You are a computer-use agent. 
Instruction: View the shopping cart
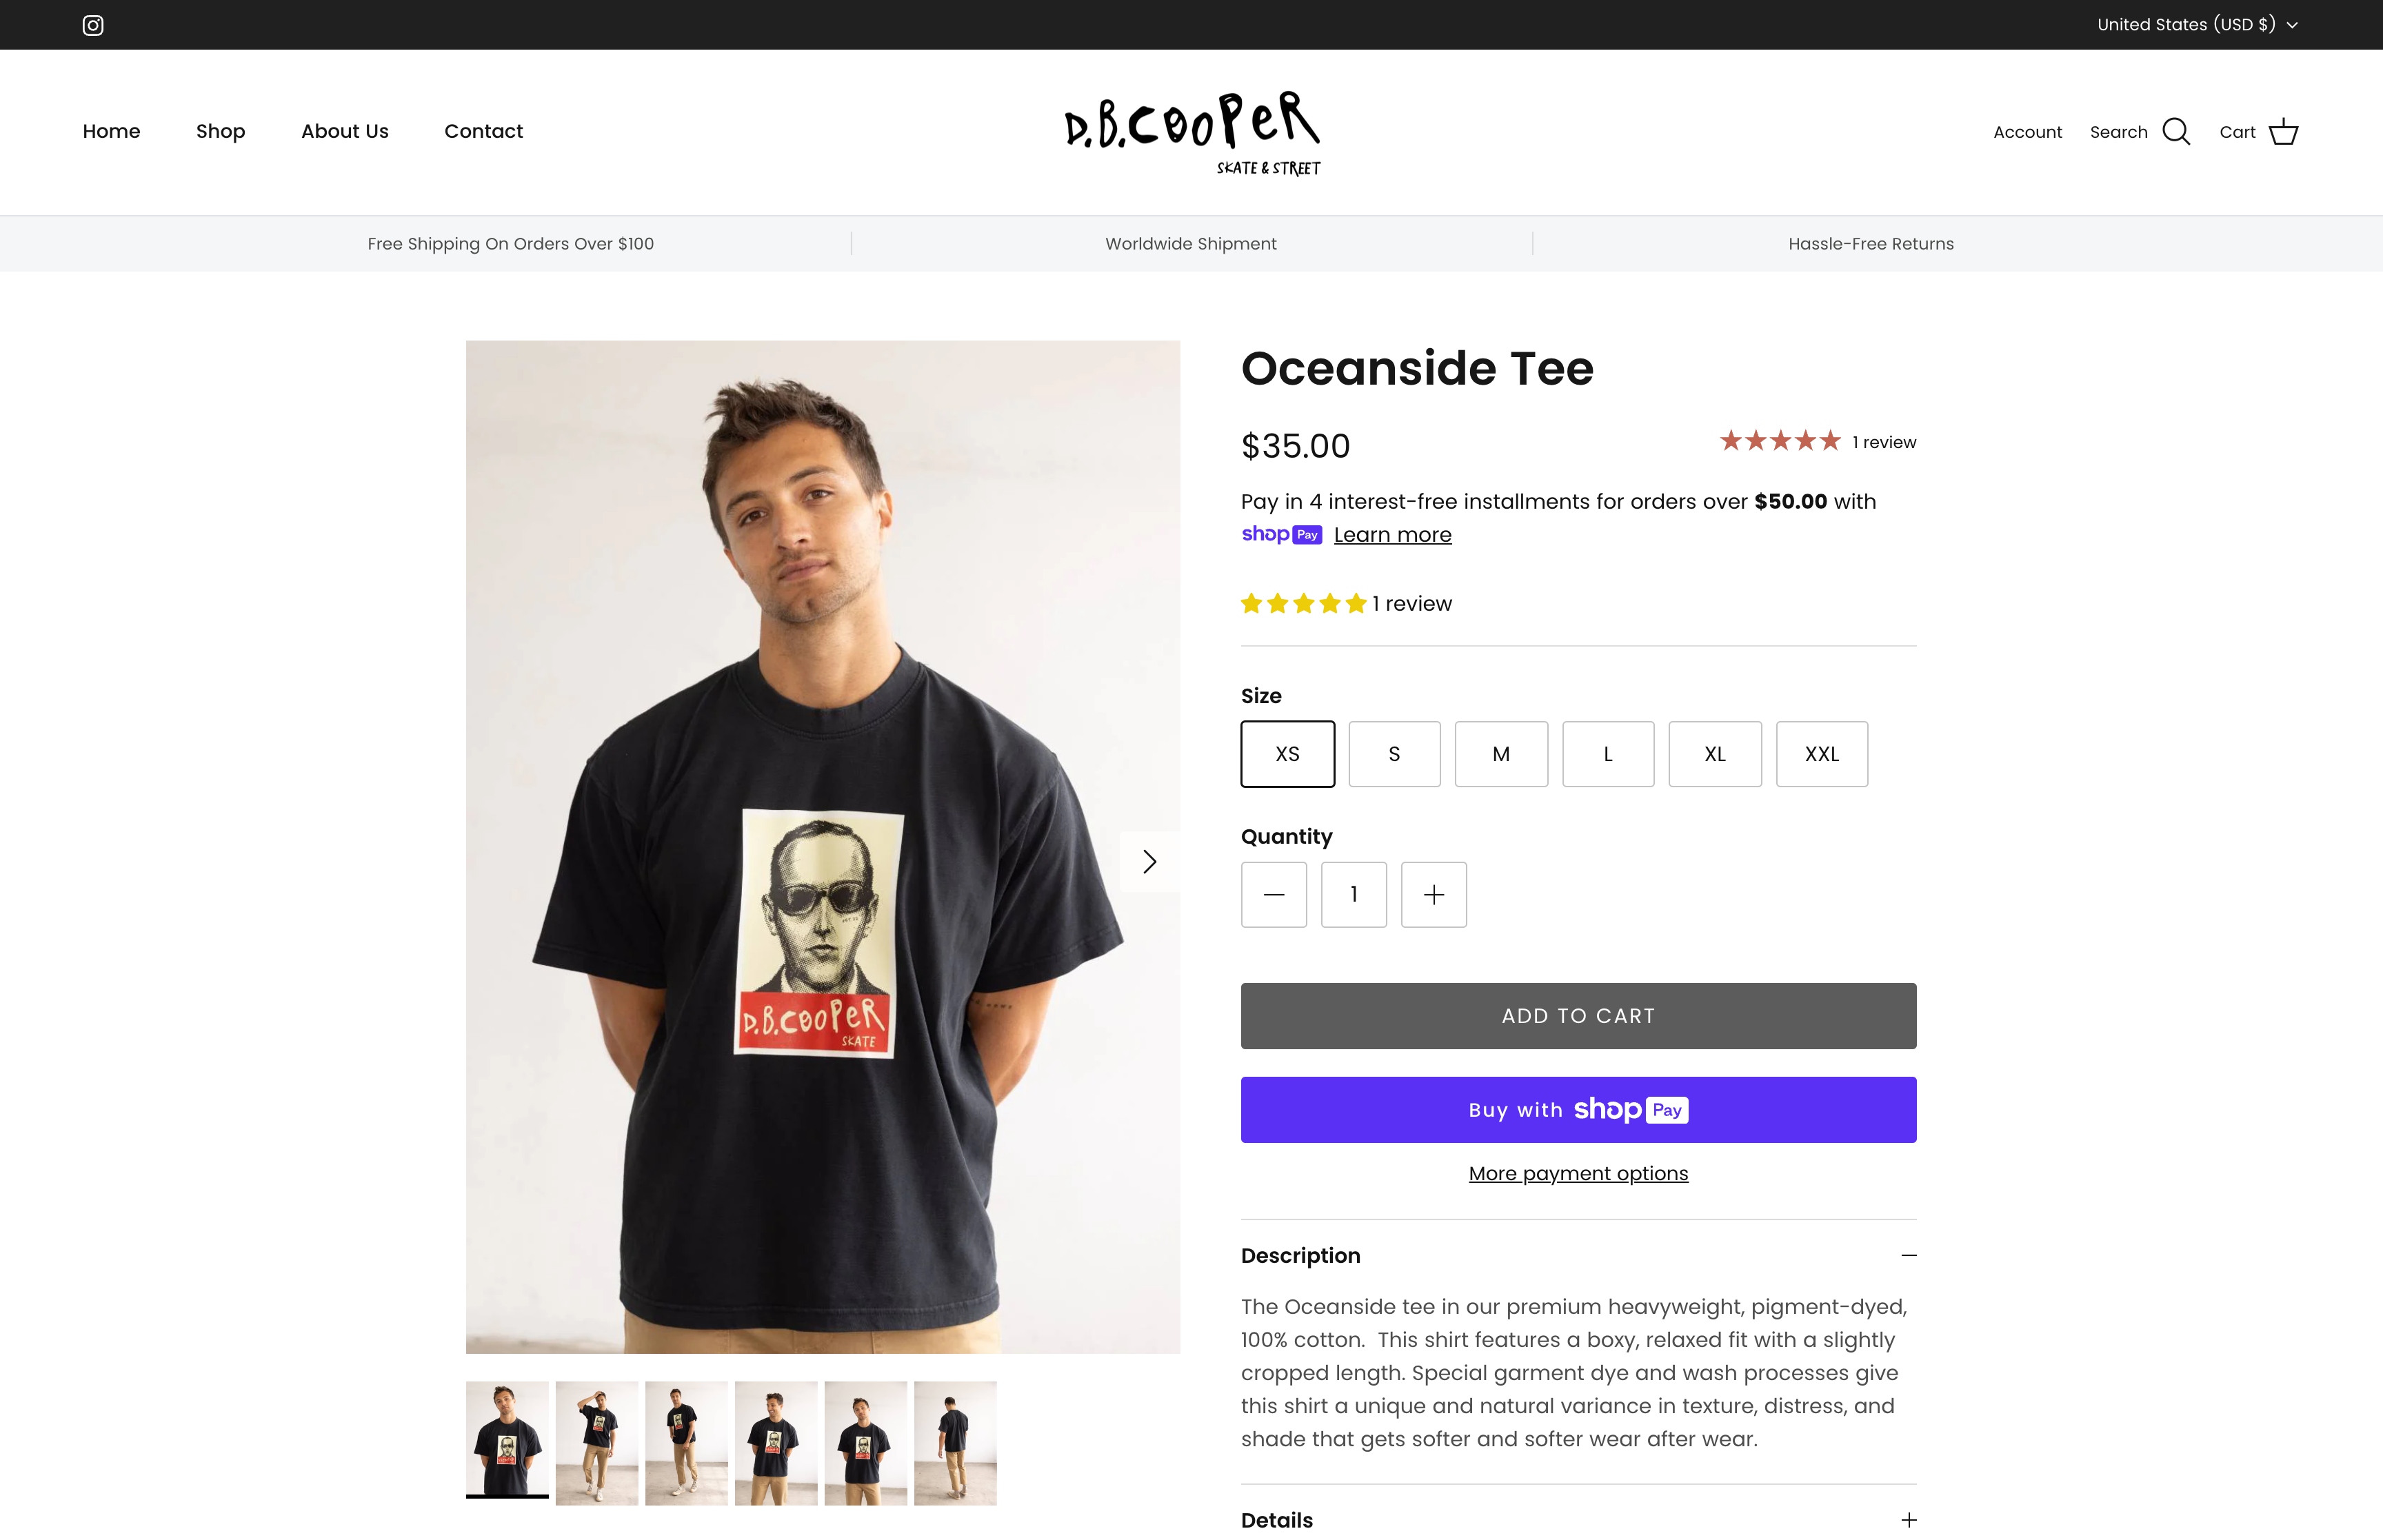click(2258, 131)
